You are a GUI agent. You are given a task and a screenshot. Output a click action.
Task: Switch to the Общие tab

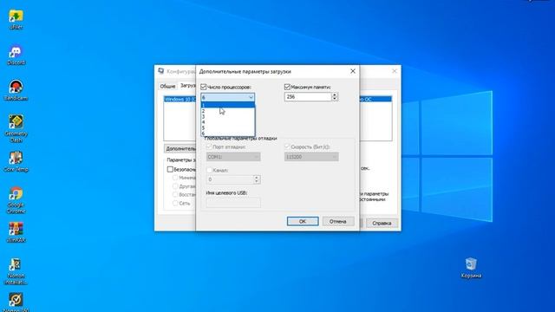pos(167,86)
